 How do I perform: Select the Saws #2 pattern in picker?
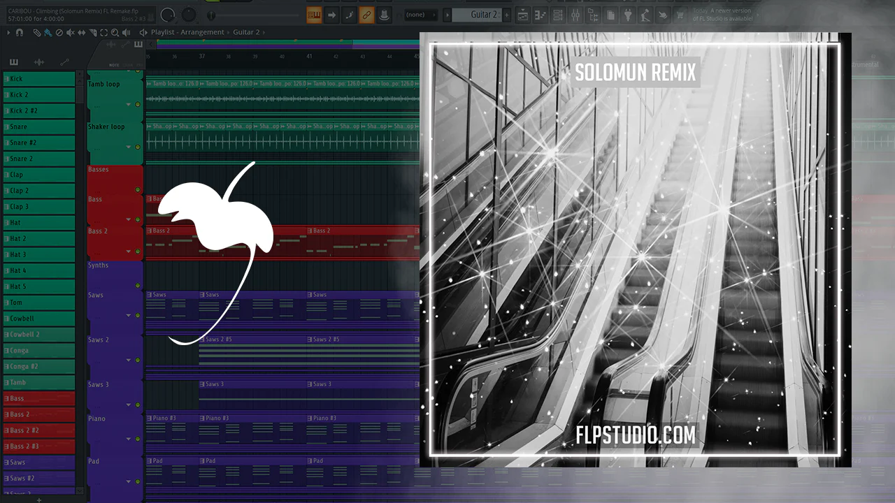click(39, 479)
